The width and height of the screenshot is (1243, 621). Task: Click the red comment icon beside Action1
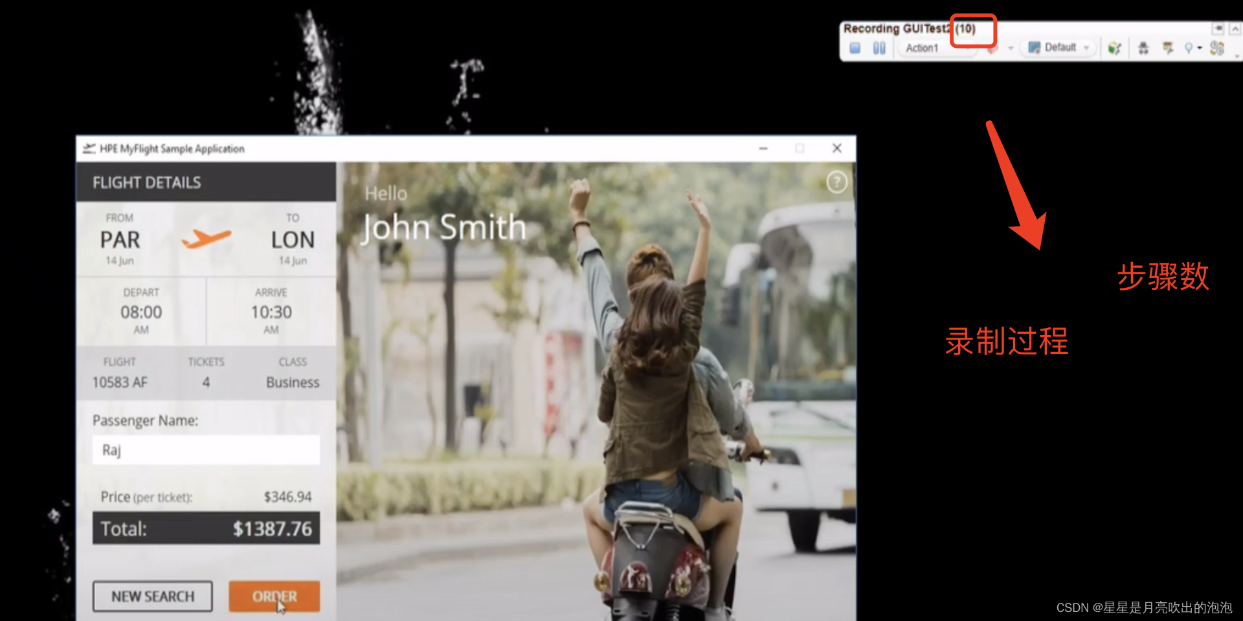[992, 49]
